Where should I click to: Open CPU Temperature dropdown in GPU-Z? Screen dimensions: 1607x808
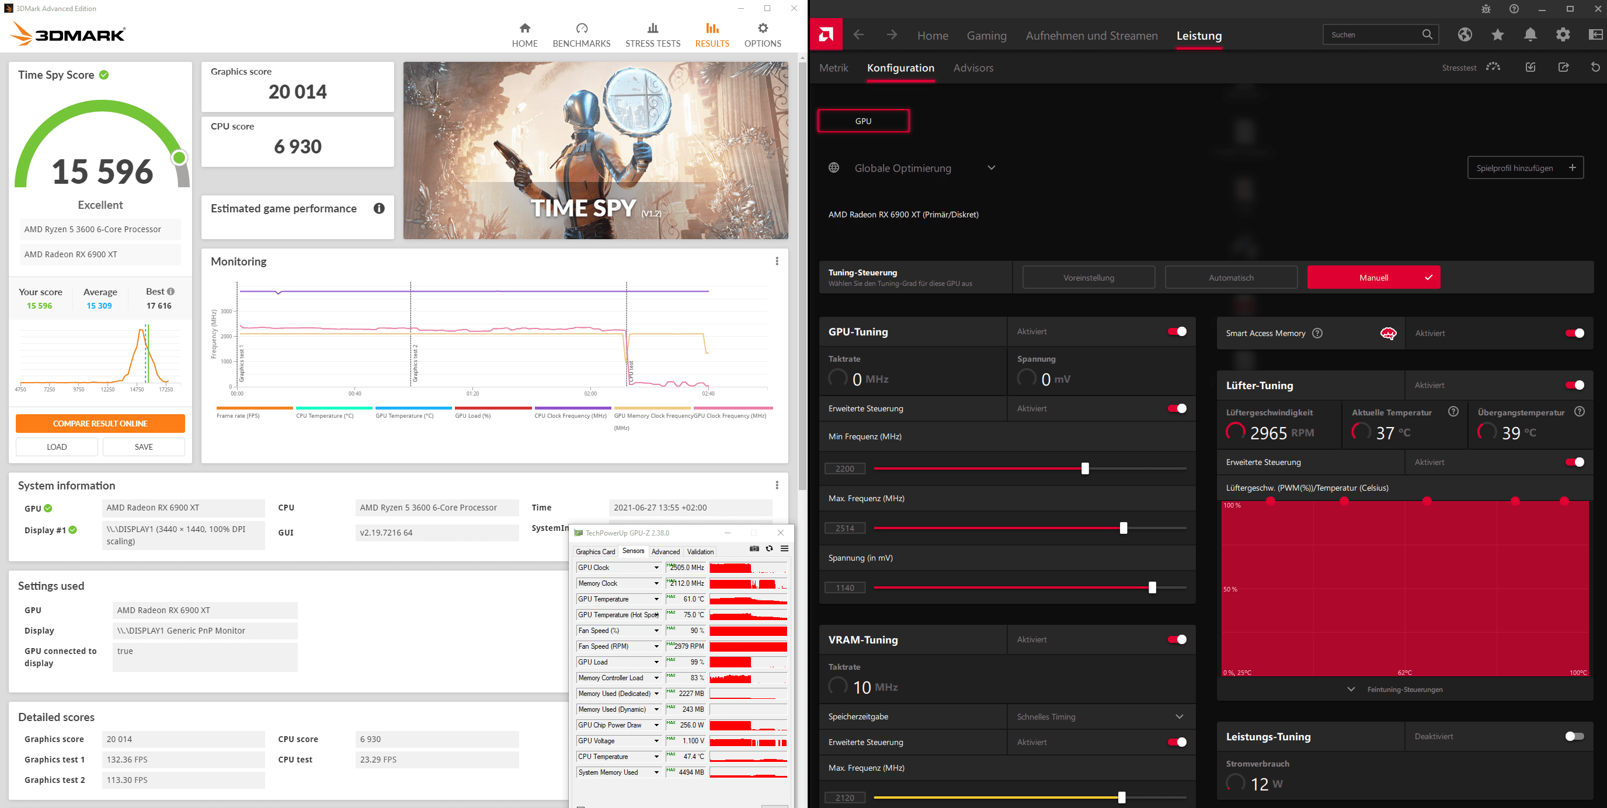tap(656, 757)
